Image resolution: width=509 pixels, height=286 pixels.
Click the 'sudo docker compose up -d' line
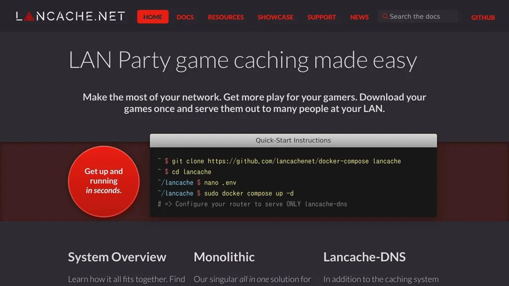[226, 193]
